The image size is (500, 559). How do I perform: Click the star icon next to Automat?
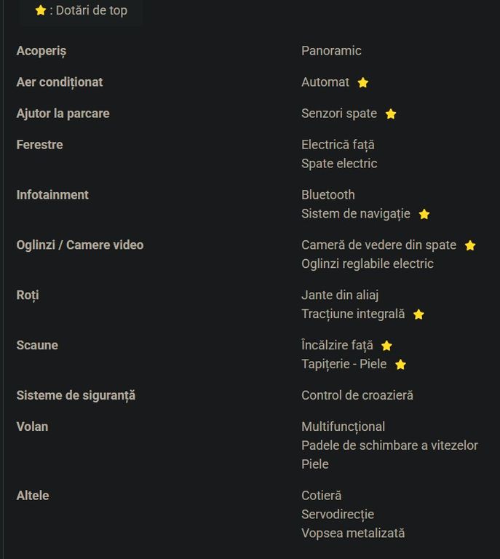coord(363,83)
